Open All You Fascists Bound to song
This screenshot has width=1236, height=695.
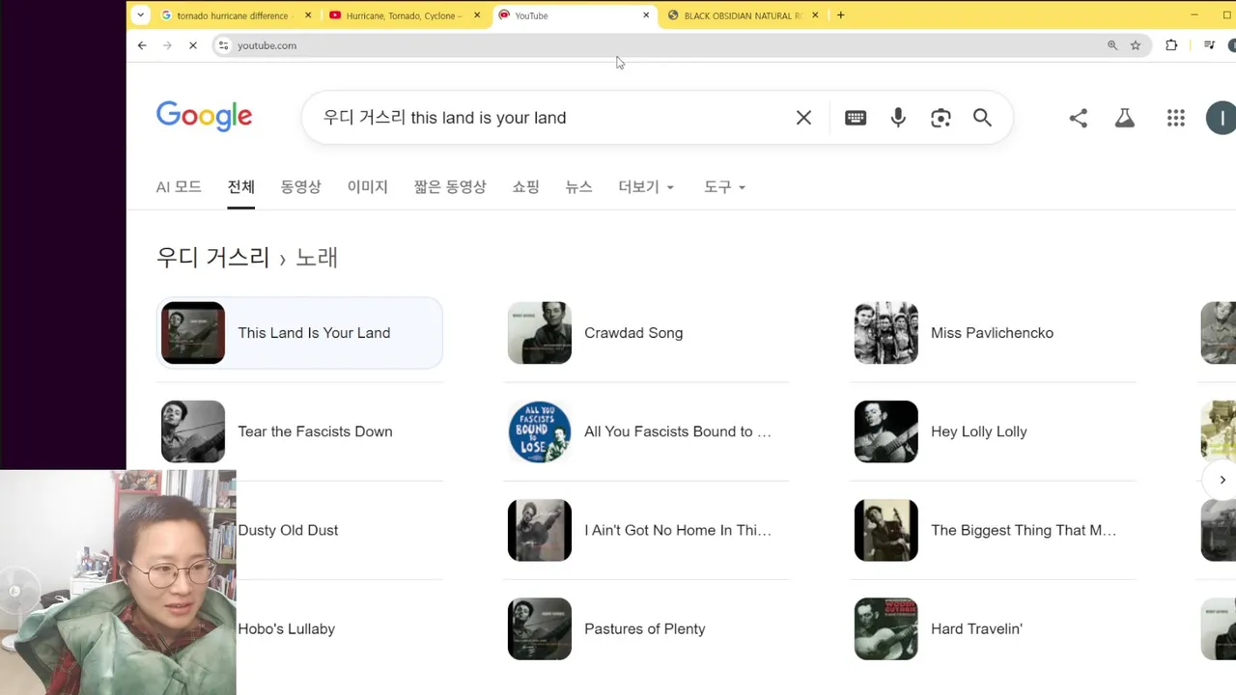[646, 431]
